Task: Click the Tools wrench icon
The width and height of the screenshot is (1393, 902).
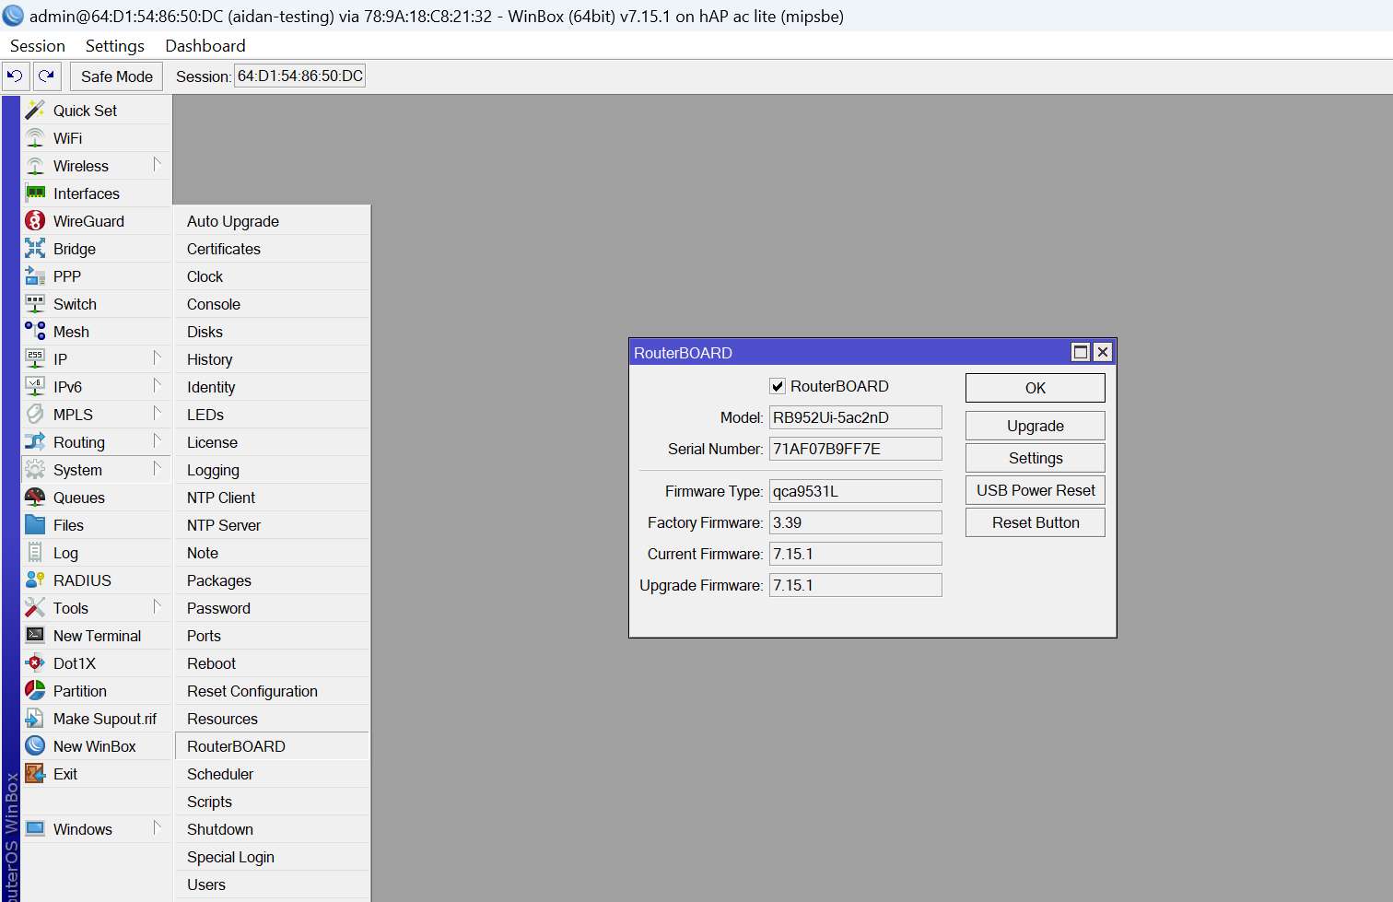Action: pyautogui.click(x=35, y=607)
